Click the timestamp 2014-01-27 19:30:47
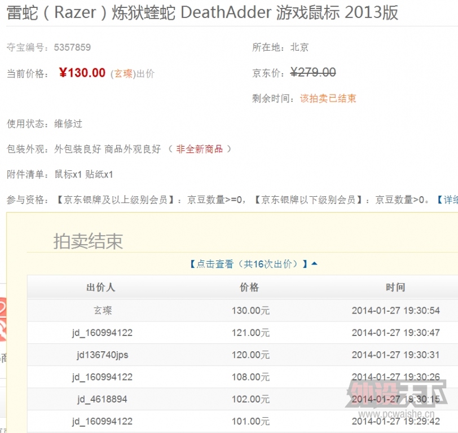This screenshot has width=458, height=433. pos(396,333)
